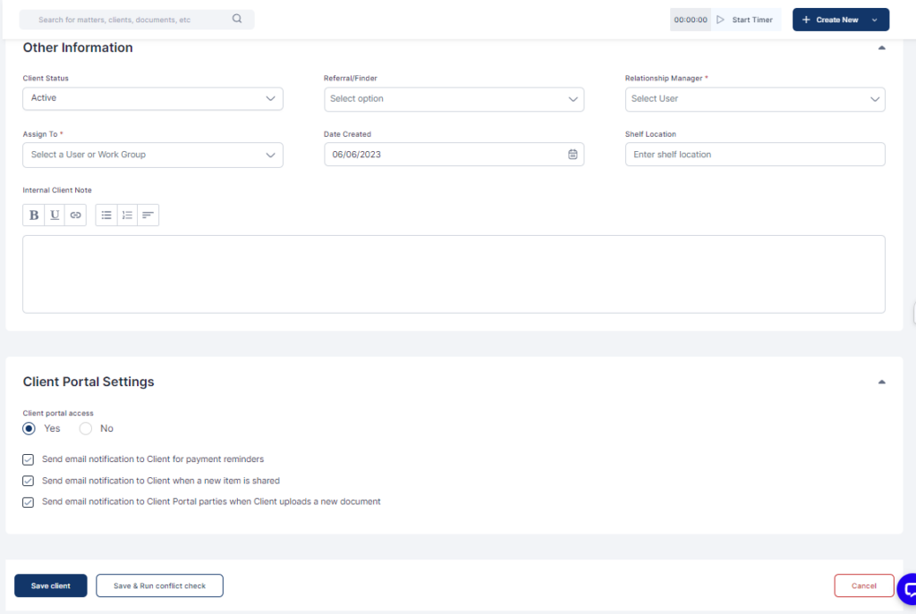Open the Date Created calendar picker
This screenshot has height=614, width=916.
572,155
